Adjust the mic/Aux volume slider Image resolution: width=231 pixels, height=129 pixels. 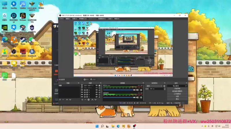[x=119, y=90]
